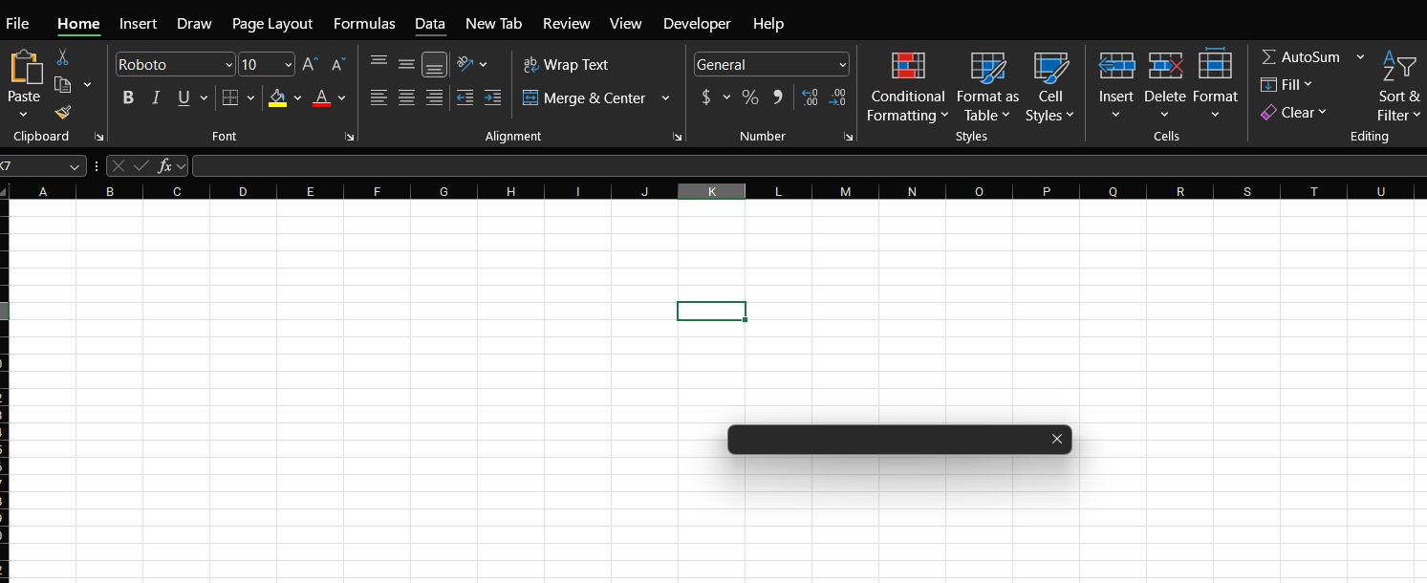Open Conditional Formatting options
1427x583 pixels.
click(x=907, y=86)
